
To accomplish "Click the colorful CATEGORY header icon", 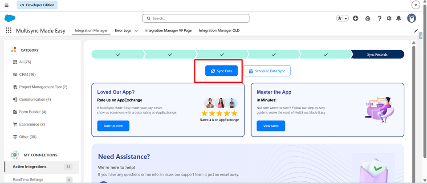I will point(14,49).
